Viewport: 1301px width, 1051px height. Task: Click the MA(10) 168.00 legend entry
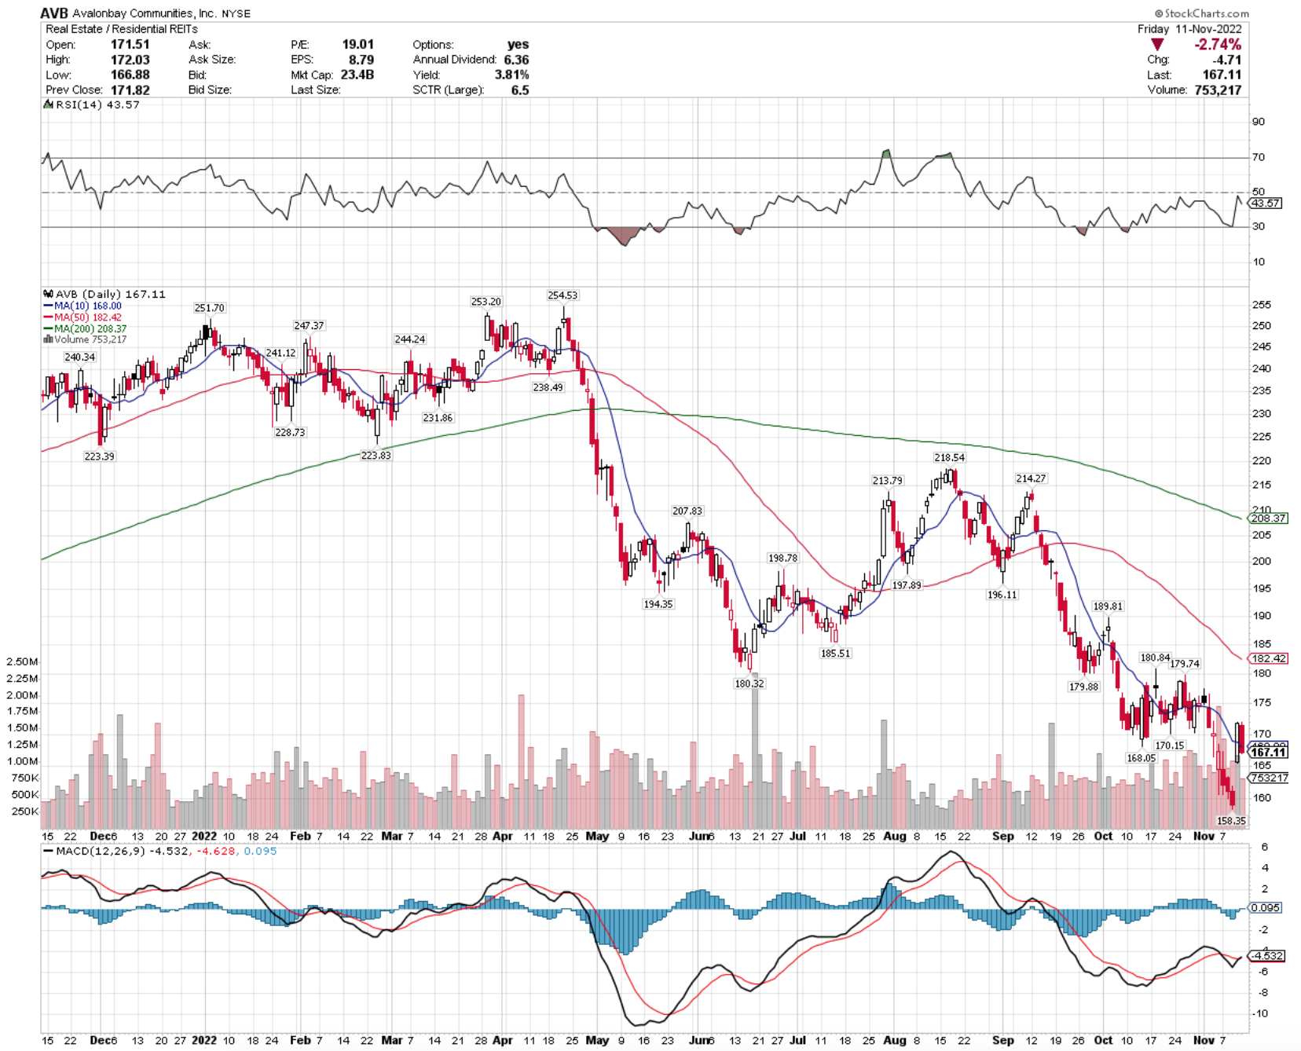(x=82, y=306)
